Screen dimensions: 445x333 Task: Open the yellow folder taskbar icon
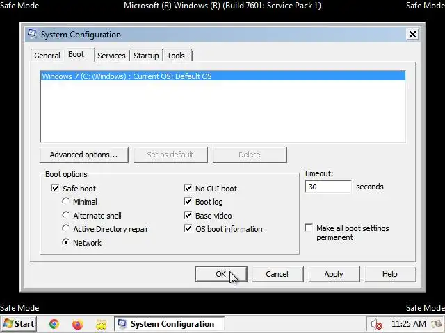tap(101, 324)
